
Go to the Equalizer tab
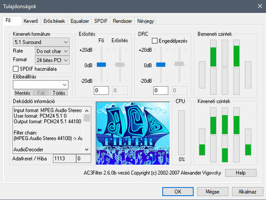point(80,21)
